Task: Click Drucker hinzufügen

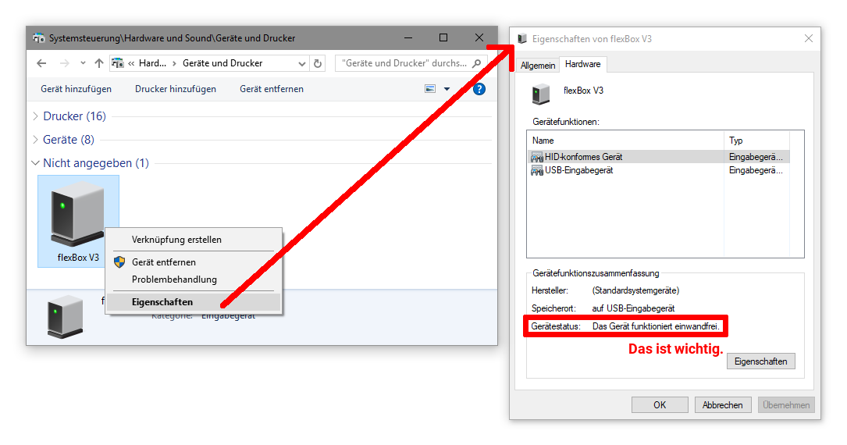Action: 176,89
